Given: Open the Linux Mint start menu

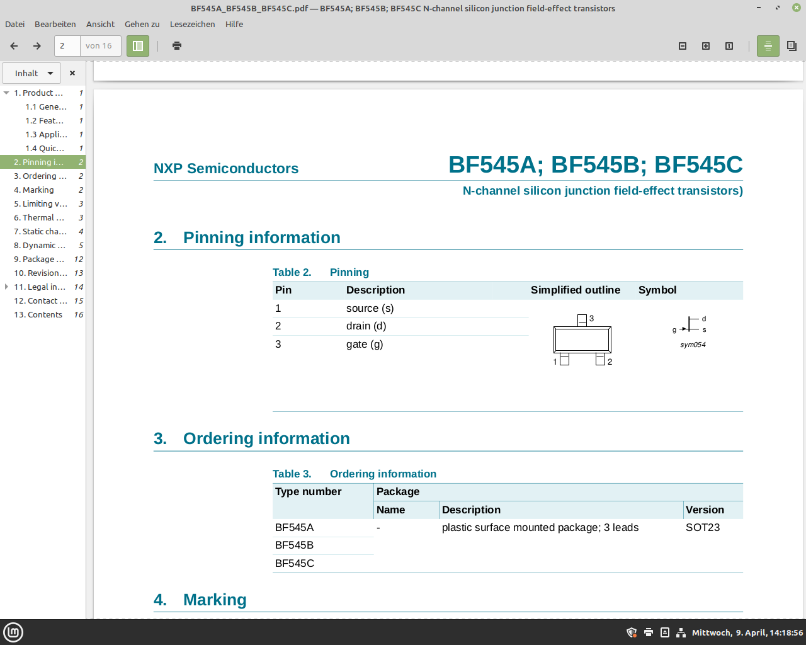Looking at the screenshot, I should (x=13, y=632).
